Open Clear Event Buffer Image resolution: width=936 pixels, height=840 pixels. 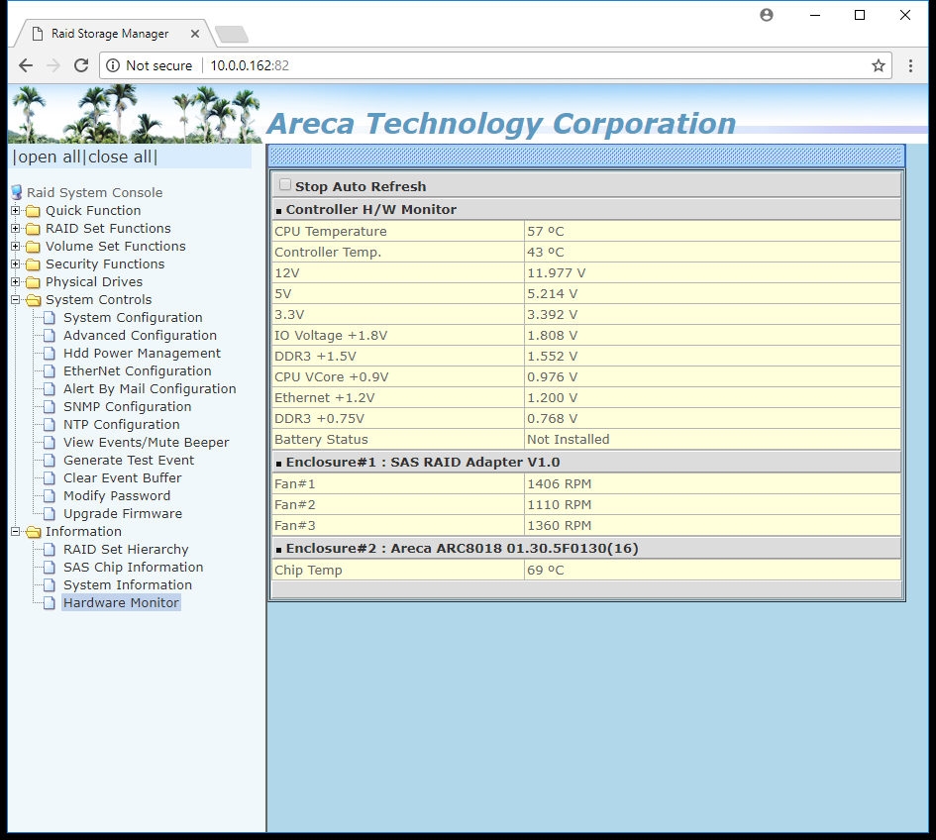(x=123, y=478)
